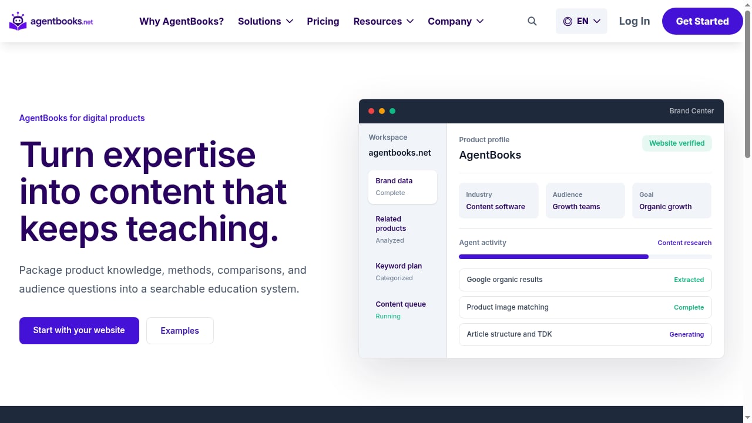
Task: Click the Industry Content software card
Action: click(499, 200)
